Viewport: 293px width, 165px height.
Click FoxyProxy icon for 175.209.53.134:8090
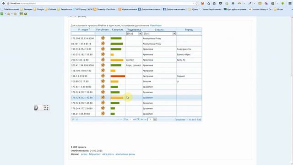(x=103, y=38)
